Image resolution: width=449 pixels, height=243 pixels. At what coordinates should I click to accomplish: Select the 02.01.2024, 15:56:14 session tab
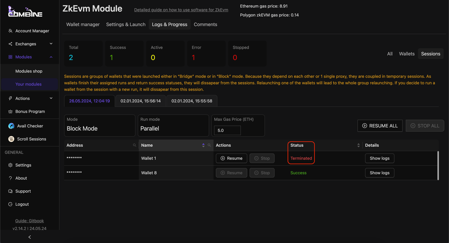pyautogui.click(x=141, y=101)
